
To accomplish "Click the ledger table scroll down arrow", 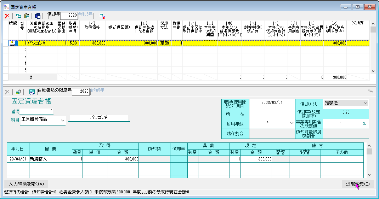I will [369, 175].
